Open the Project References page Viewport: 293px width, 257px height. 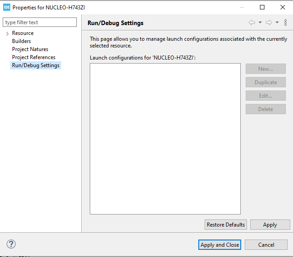click(x=33, y=57)
